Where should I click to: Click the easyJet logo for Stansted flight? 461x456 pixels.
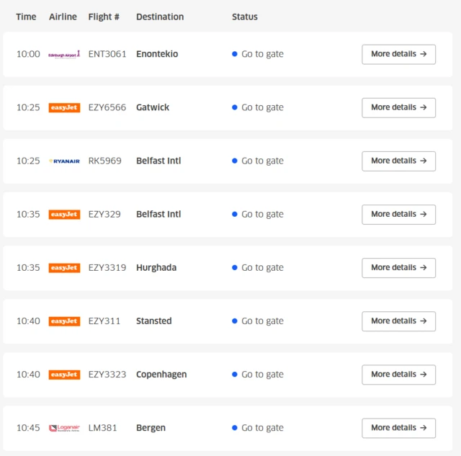click(64, 321)
